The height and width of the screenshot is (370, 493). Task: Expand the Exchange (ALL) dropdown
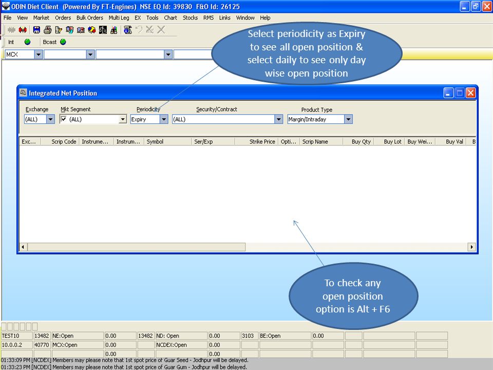[x=51, y=119]
